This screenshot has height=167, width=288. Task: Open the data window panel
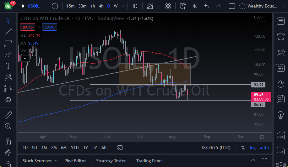(x=280, y=68)
